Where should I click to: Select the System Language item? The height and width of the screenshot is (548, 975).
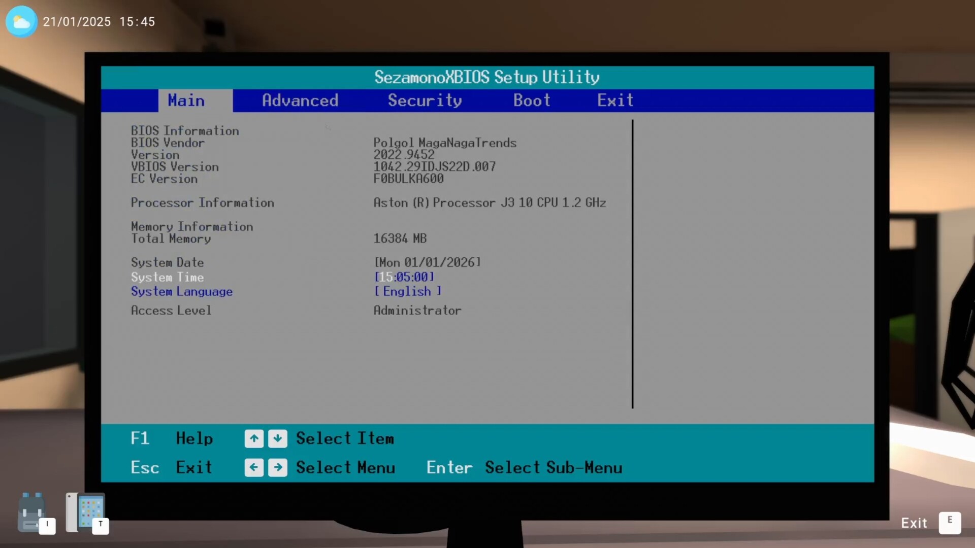(x=182, y=291)
